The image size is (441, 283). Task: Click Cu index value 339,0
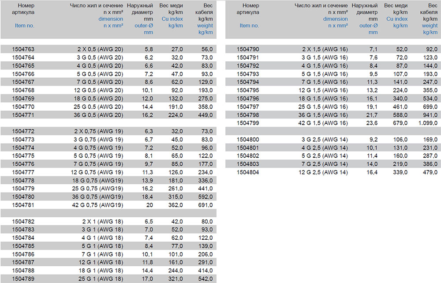[400, 172]
